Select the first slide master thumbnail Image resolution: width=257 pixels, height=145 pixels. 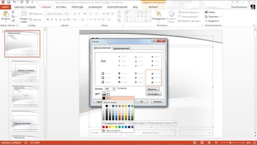[x=22, y=44]
